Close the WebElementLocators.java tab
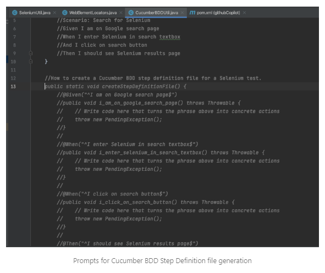This screenshot has height=273, width=325. (x=121, y=13)
